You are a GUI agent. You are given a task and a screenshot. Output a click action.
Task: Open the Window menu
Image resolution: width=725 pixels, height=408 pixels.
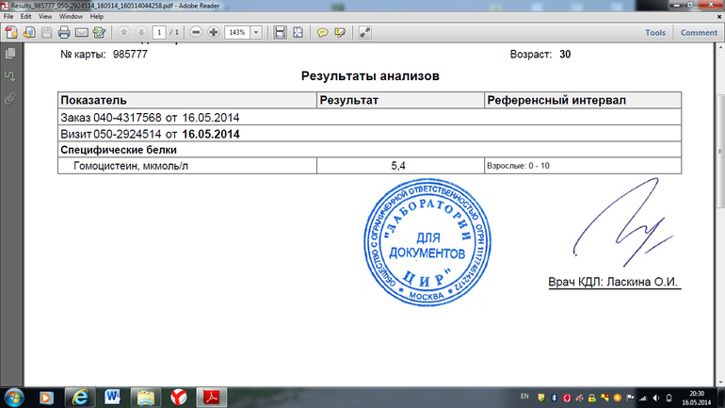click(x=70, y=17)
